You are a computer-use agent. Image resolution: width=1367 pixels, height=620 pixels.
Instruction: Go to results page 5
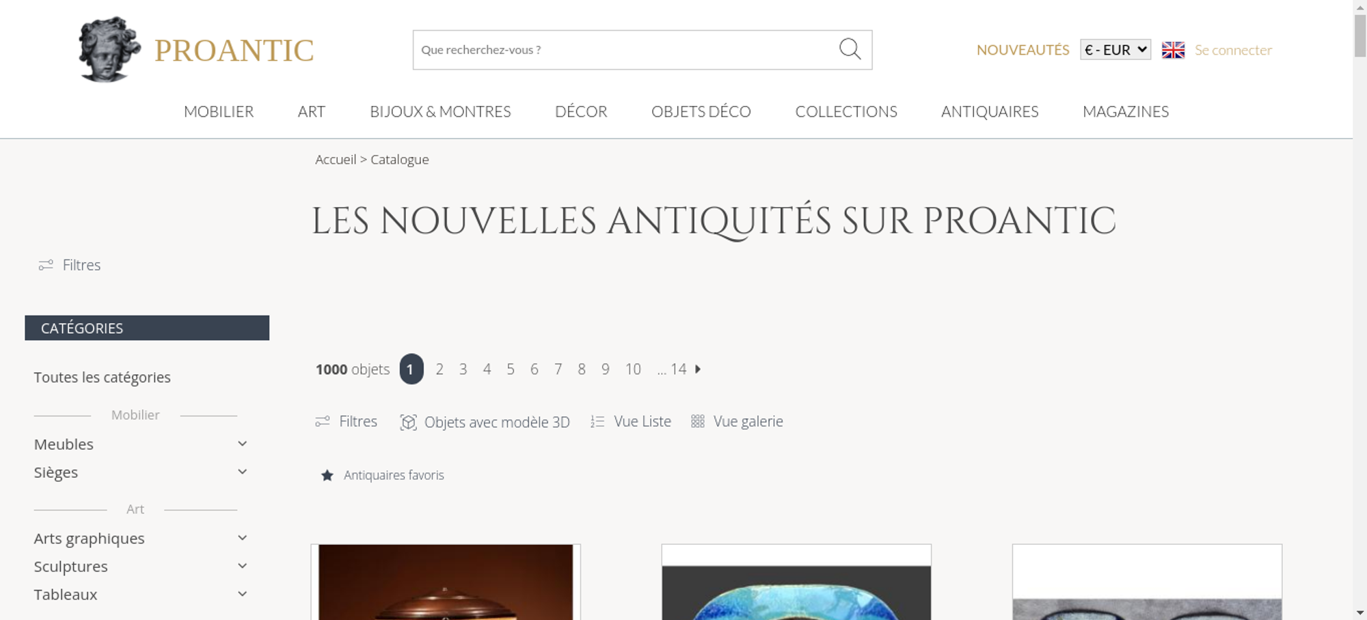[511, 369]
